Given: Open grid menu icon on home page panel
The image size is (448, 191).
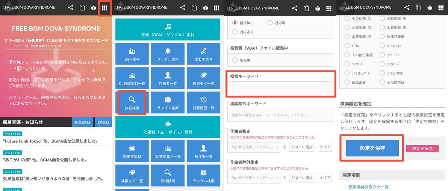Looking at the screenshot, I should tap(104, 8).
